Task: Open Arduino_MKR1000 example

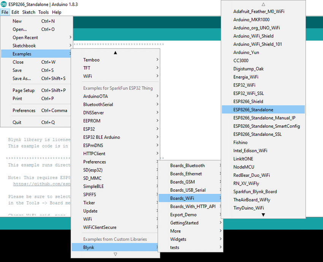Action: pyautogui.click(x=263, y=19)
